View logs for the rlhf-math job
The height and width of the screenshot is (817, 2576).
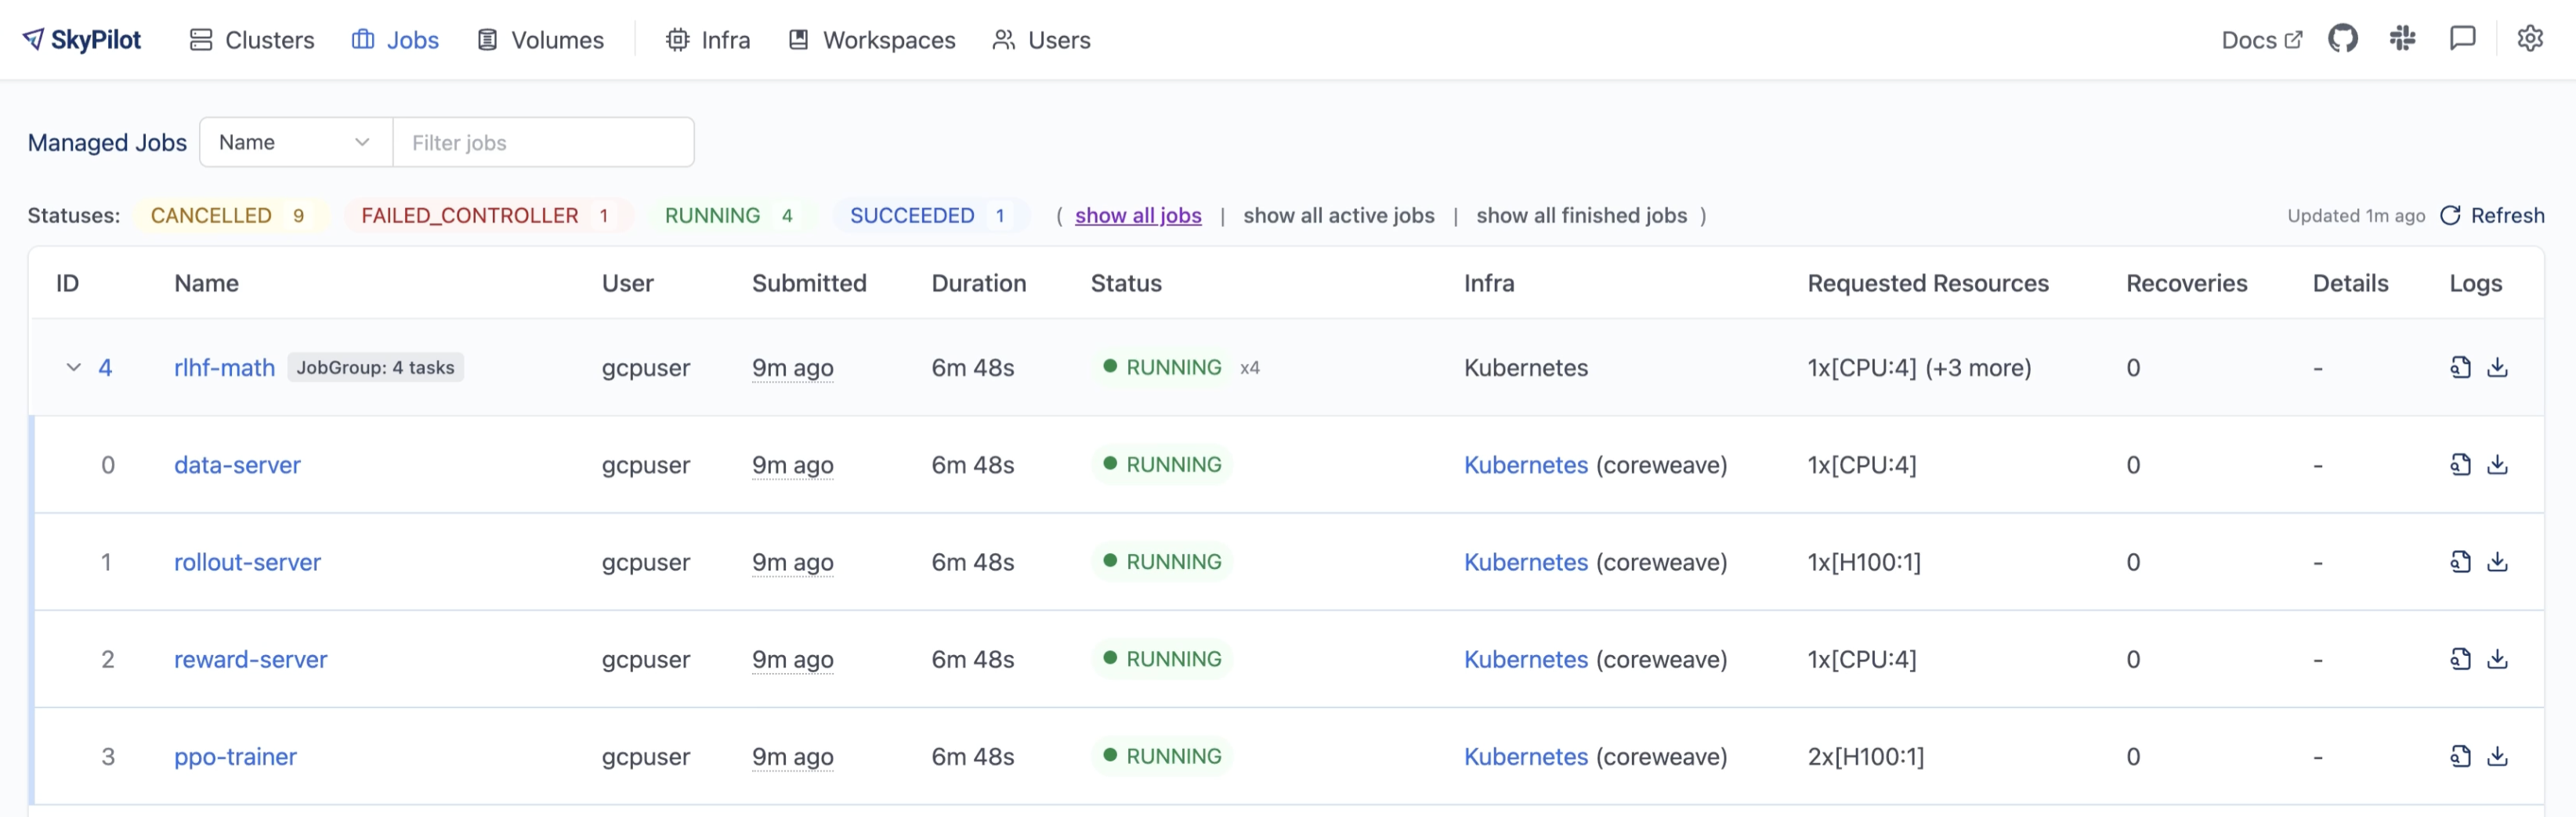tap(2460, 368)
